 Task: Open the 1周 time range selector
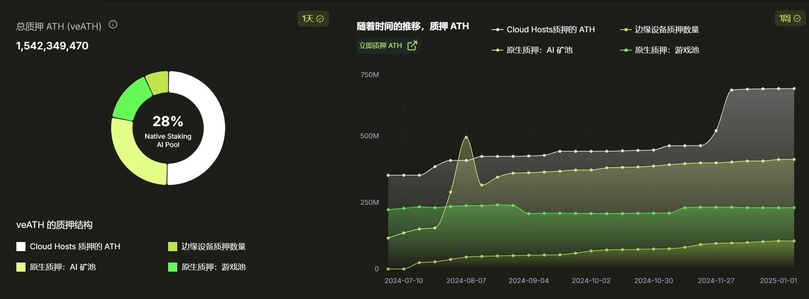coord(790,18)
